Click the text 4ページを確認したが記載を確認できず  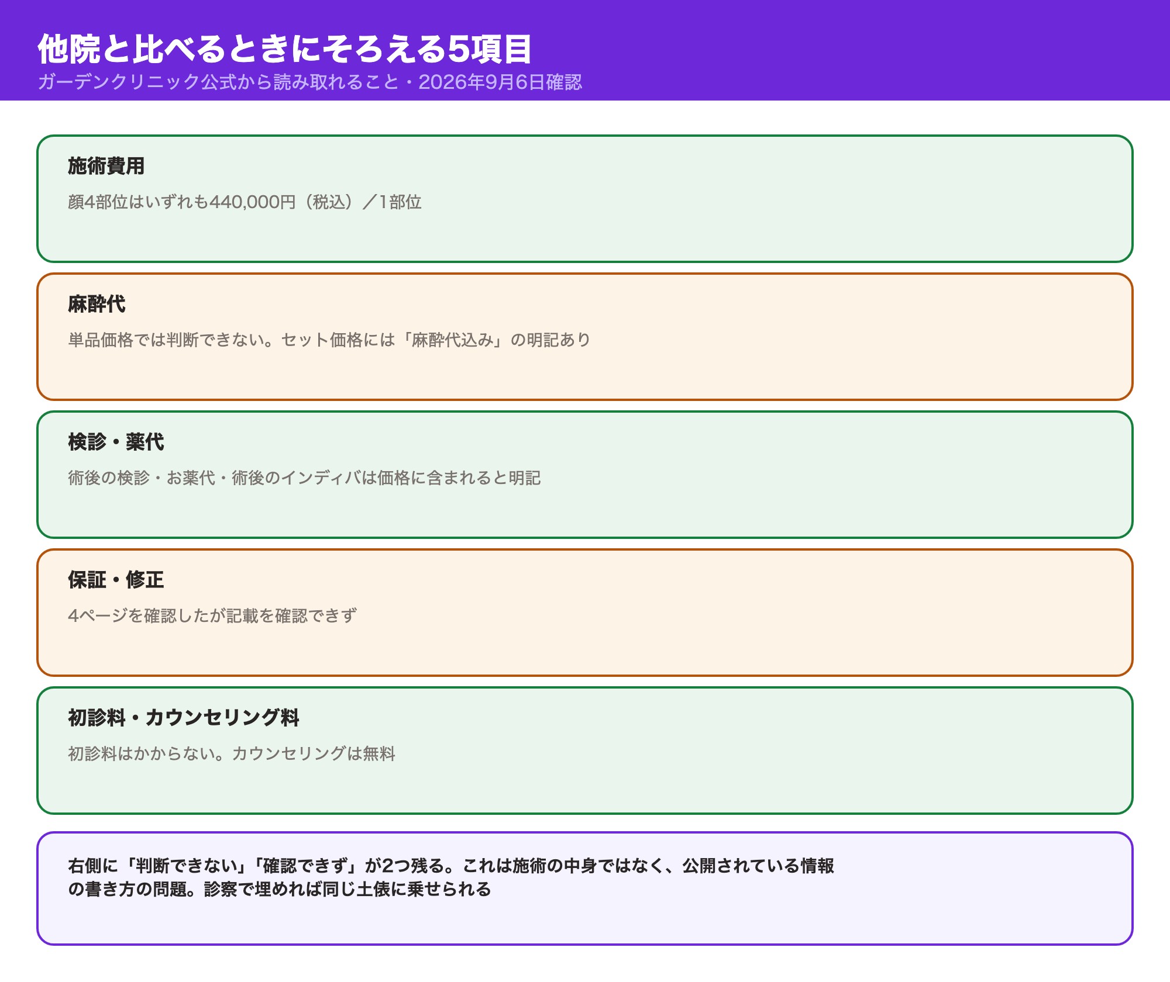[212, 616]
